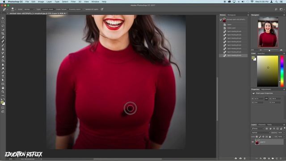This screenshot has width=286, height=161.
Task: Select the Lasso tool
Action: (3, 26)
